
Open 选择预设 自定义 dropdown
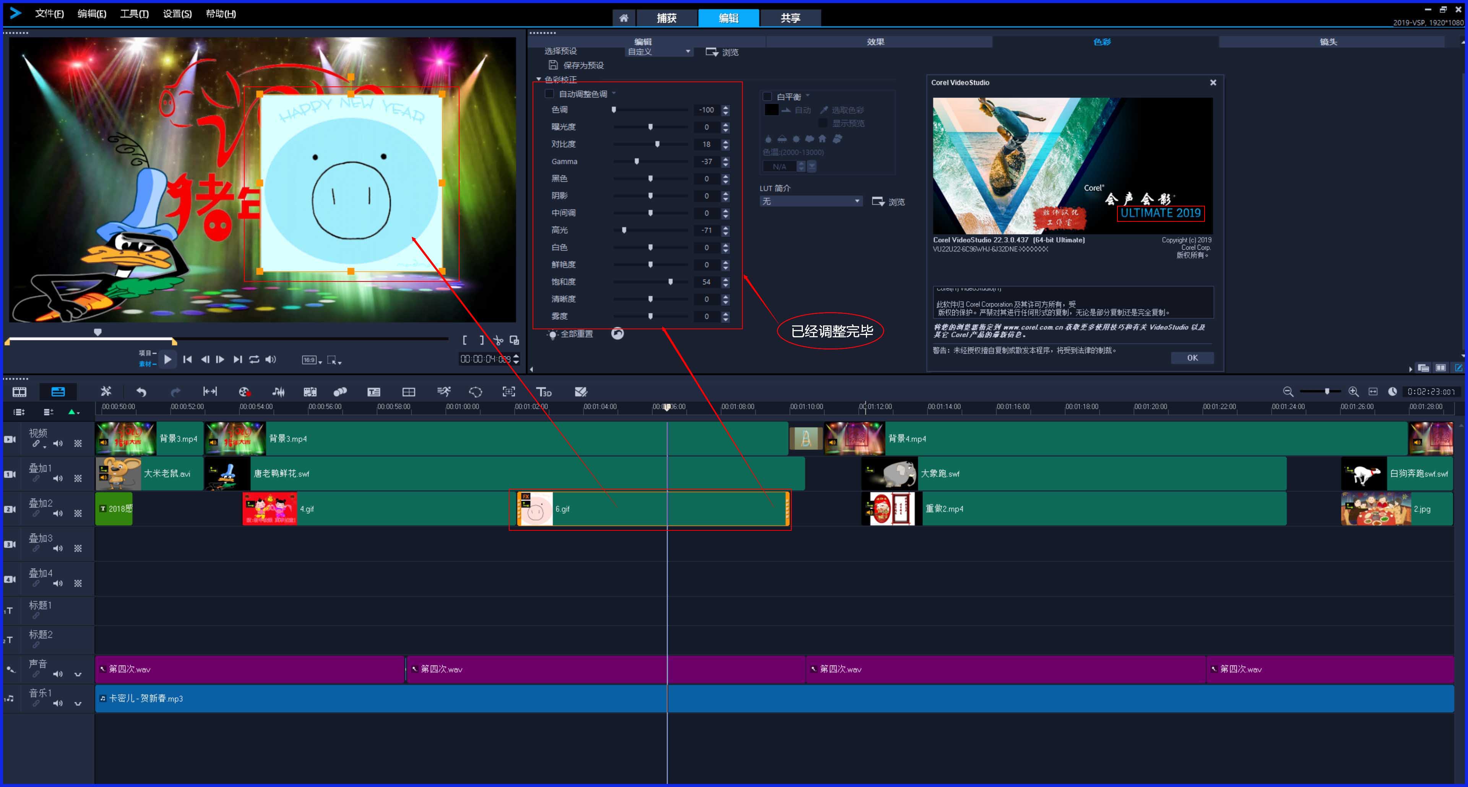coord(659,52)
